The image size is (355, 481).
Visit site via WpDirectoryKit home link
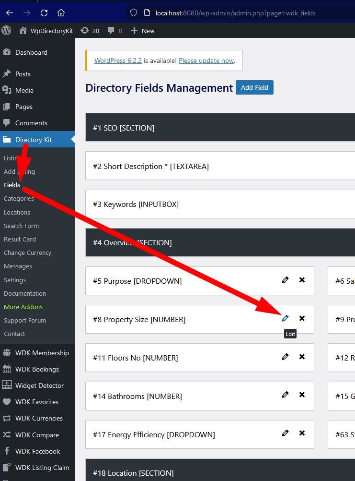point(46,31)
